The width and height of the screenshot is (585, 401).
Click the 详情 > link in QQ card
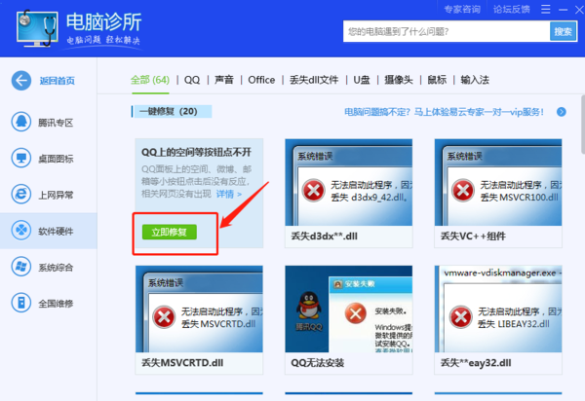click(229, 194)
